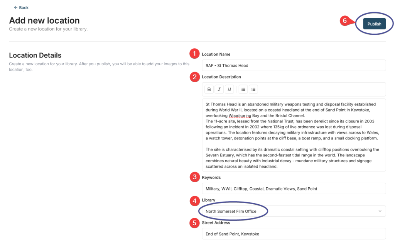Toggle italic formatting in description toolbar
This screenshot has height=241, width=395.
(219, 89)
